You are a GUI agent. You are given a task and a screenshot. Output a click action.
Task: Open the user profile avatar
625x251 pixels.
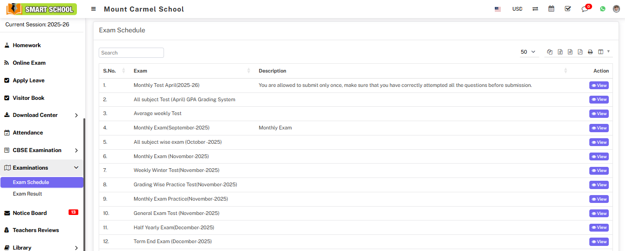pos(616,9)
